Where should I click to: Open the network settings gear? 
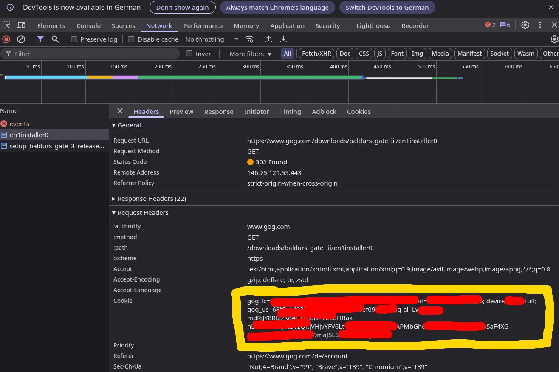pos(554,39)
